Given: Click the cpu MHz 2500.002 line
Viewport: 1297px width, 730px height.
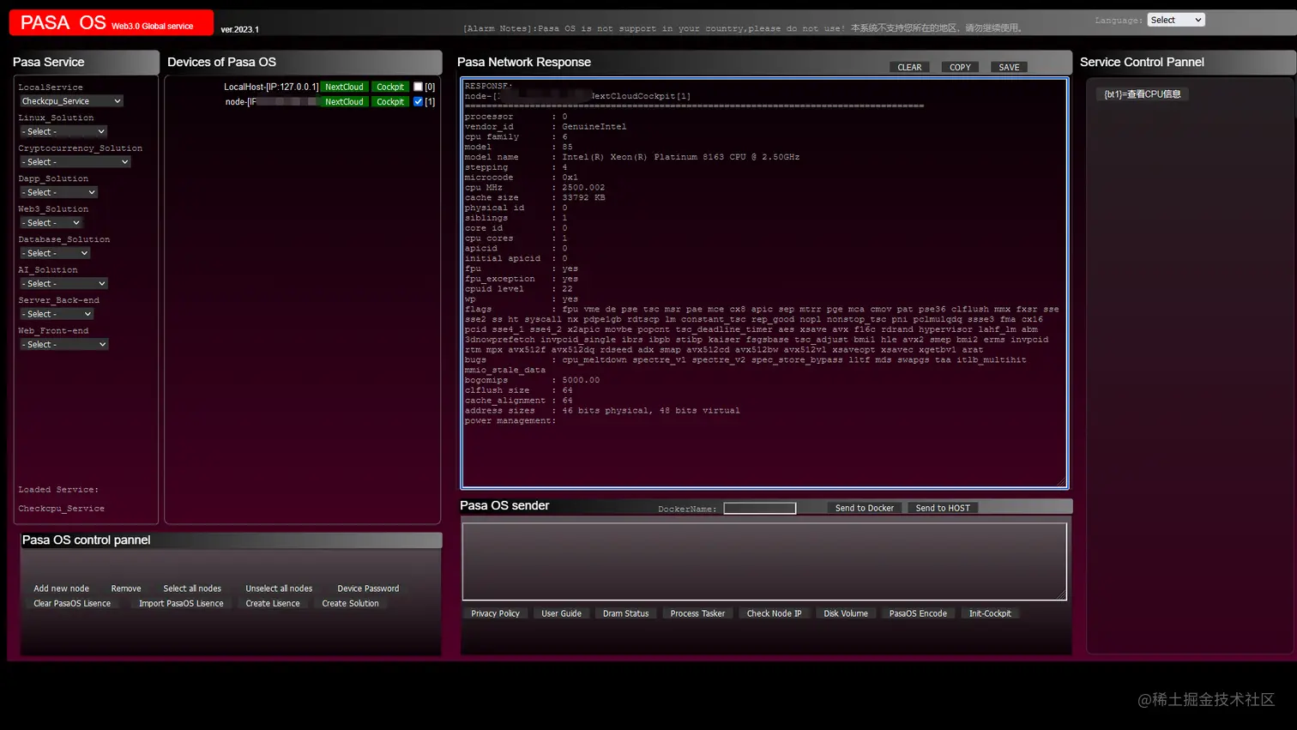Looking at the screenshot, I should pyautogui.click(x=534, y=188).
